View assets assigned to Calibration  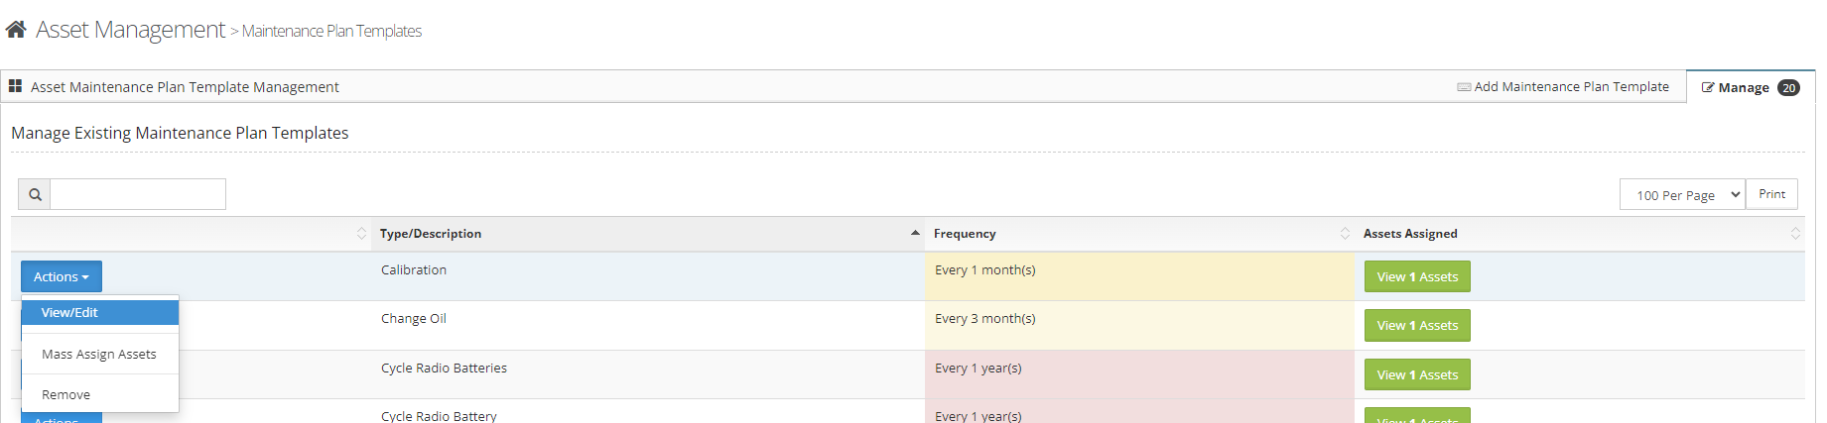[1416, 277]
